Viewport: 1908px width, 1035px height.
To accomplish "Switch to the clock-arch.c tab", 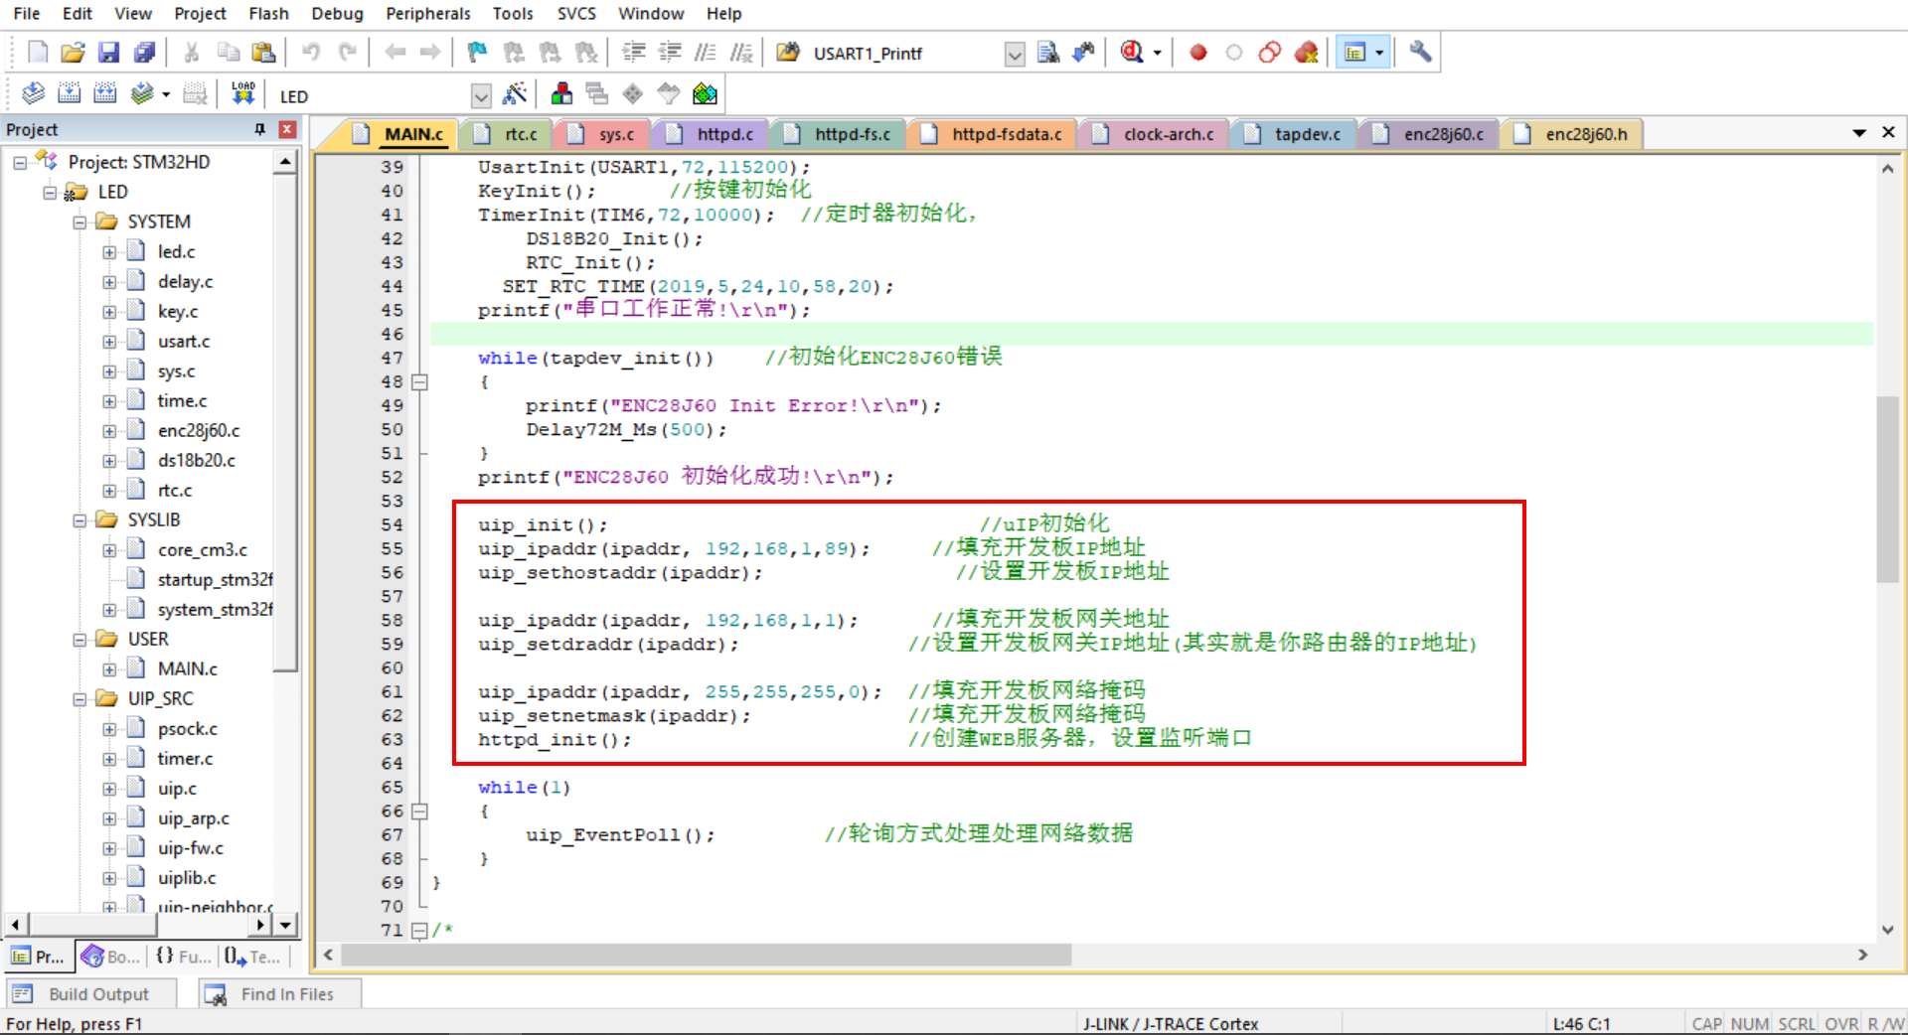I will pyautogui.click(x=1157, y=134).
